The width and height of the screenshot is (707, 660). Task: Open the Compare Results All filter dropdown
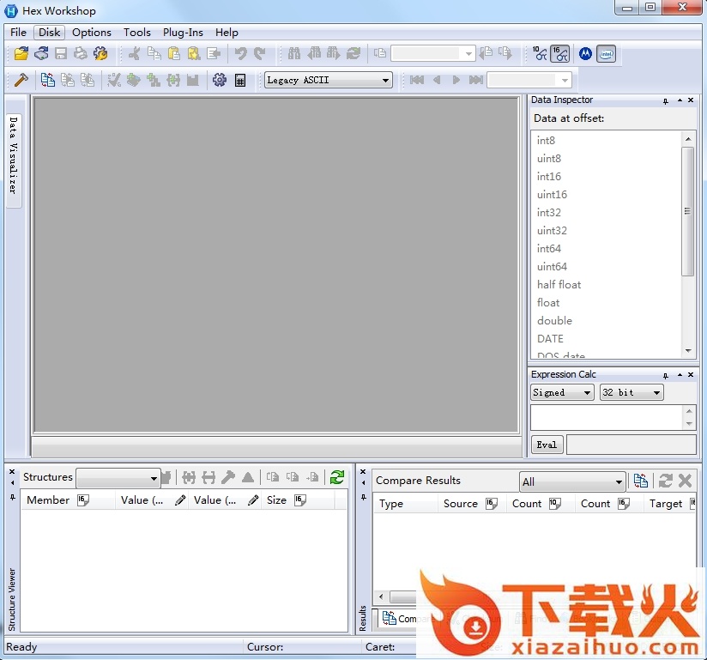[571, 481]
